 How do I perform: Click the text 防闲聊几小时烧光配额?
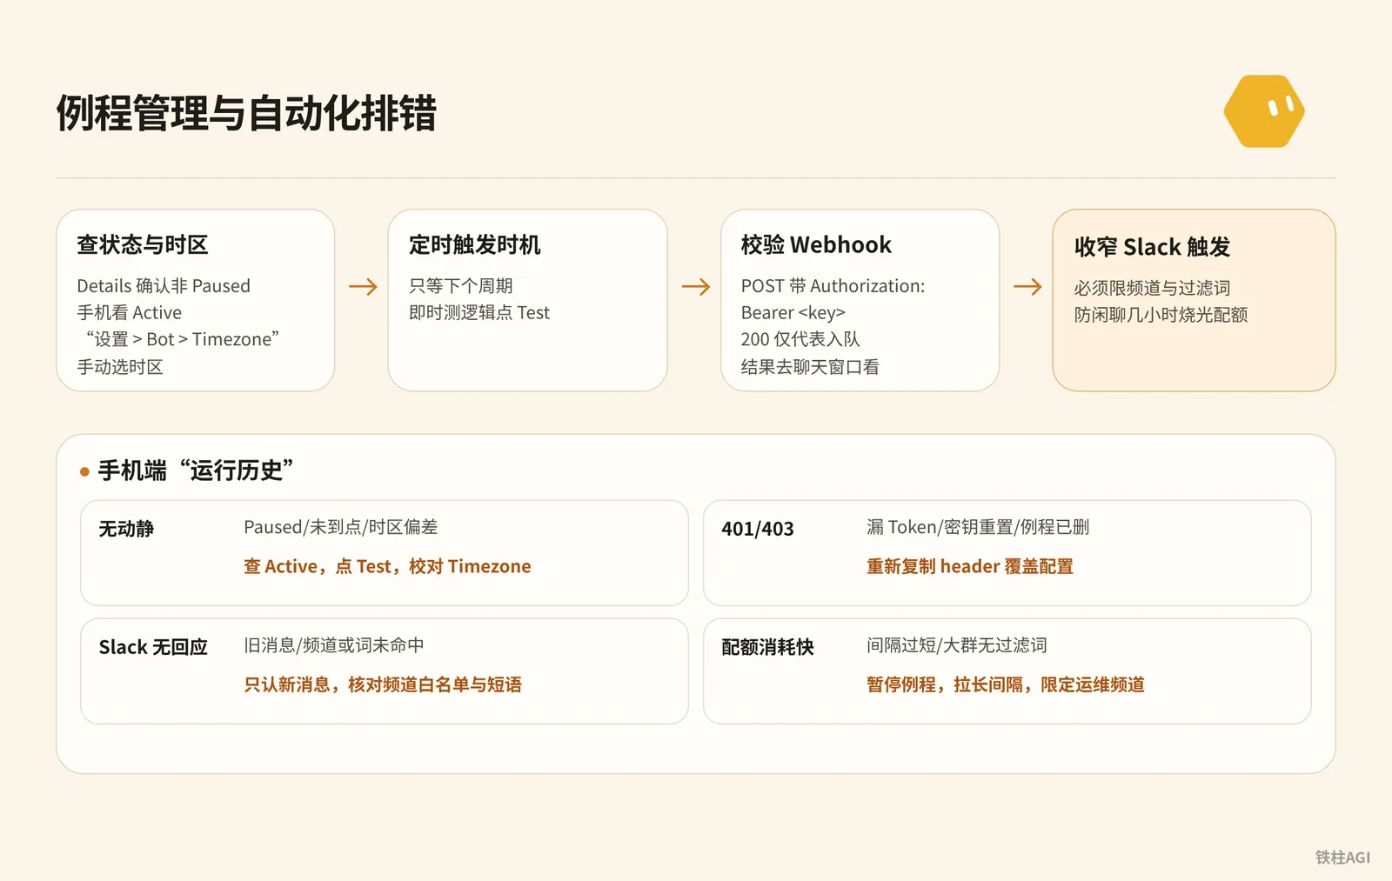(x=1161, y=315)
